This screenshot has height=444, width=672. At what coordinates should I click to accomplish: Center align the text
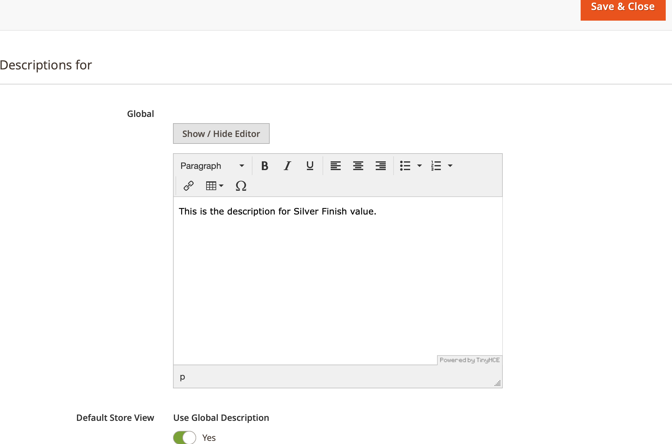coord(358,166)
